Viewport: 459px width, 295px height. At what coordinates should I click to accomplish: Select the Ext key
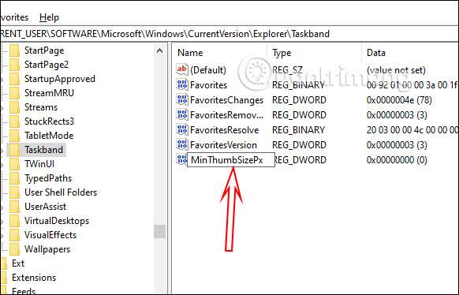point(18,263)
